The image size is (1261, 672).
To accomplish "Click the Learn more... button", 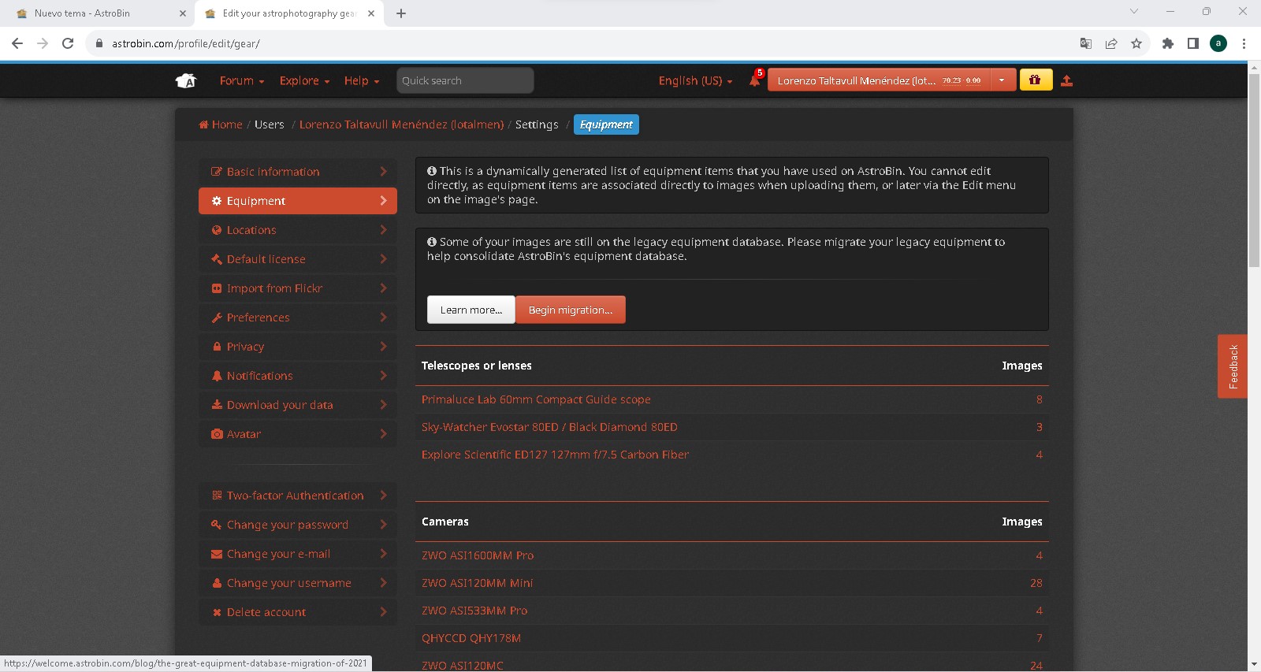I will (x=471, y=310).
